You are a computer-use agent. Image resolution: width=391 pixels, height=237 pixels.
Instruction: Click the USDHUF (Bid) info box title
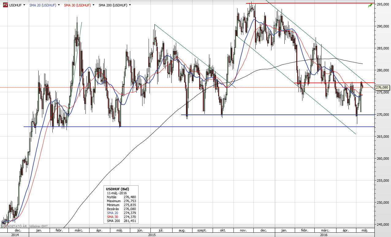117,189
